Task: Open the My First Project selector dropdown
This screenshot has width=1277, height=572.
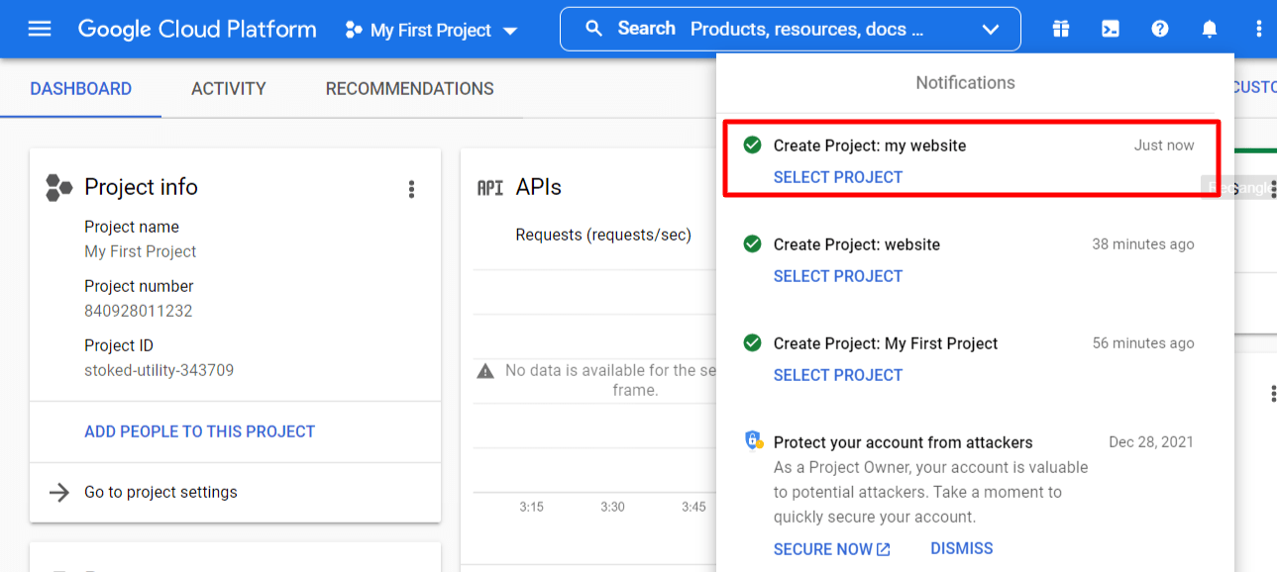Action: (x=432, y=31)
